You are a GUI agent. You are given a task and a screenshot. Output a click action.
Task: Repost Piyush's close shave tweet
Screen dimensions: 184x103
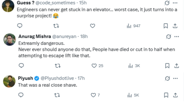pos(57,95)
